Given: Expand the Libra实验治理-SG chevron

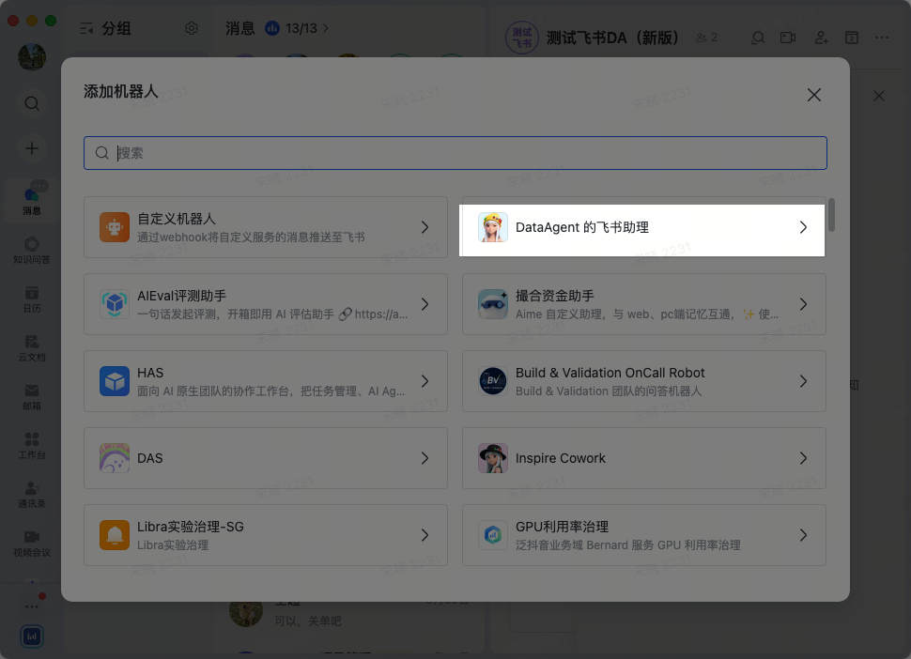Looking at the screenshot, I should coord(425,535).
